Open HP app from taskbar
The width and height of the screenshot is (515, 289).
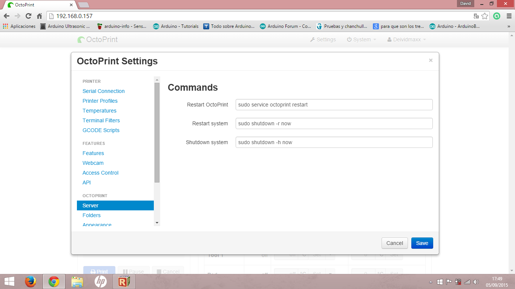click(x=101, y=281)
